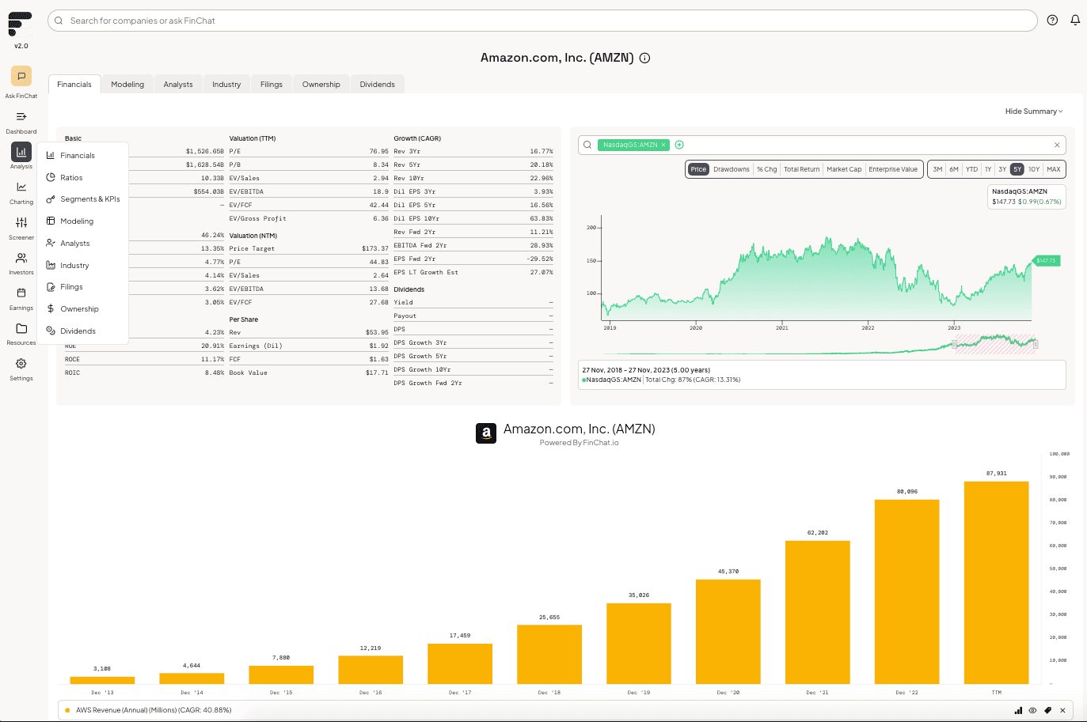Screen dimensions: 1087x722
Task: Toggle AWS Revenue visibility eye icon
Action: tap(1032, 710)
